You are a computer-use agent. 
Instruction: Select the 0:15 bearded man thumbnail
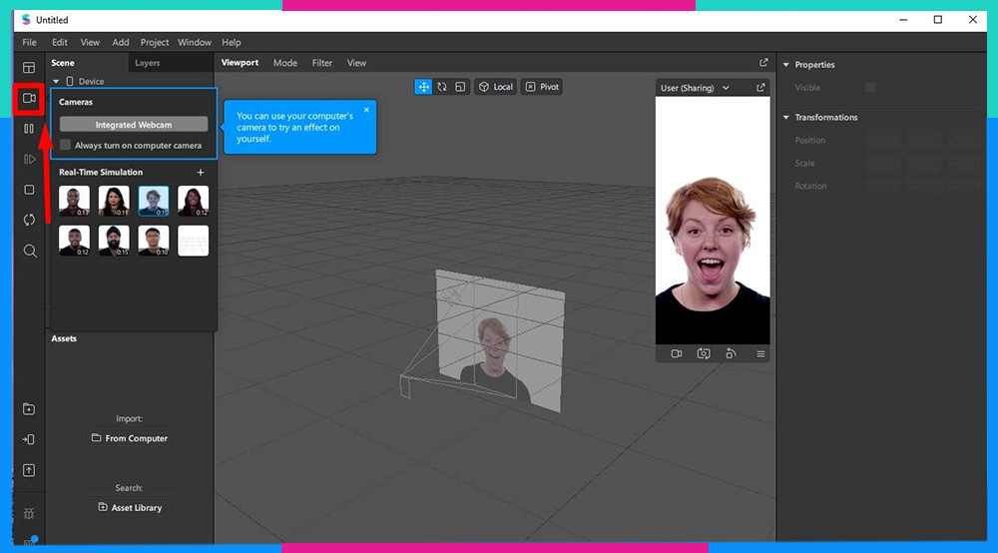(x=114, y=241)
